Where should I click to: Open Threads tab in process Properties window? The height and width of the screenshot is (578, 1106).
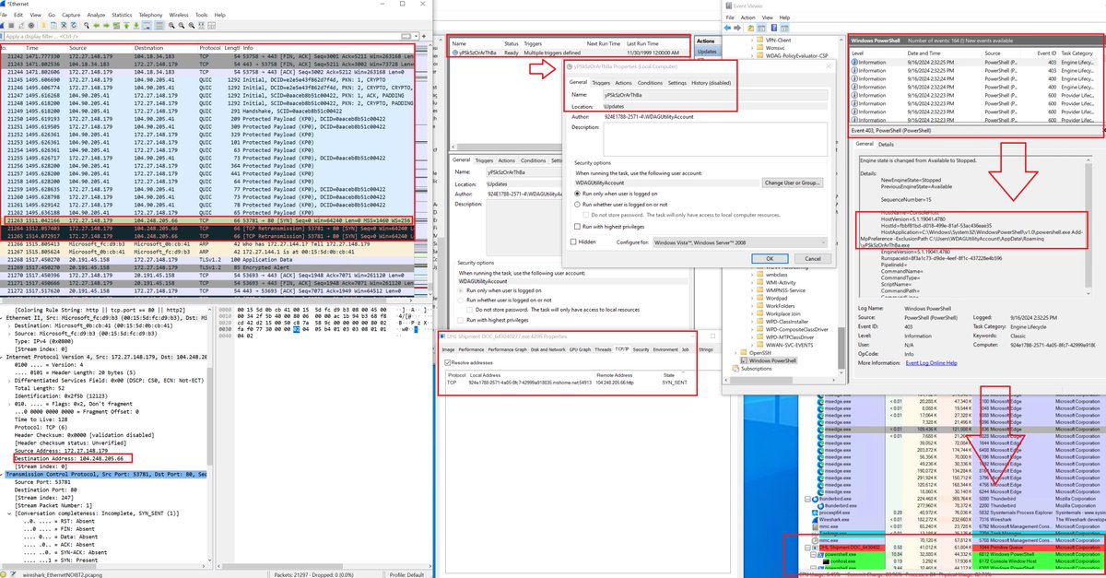coord(603,349)
